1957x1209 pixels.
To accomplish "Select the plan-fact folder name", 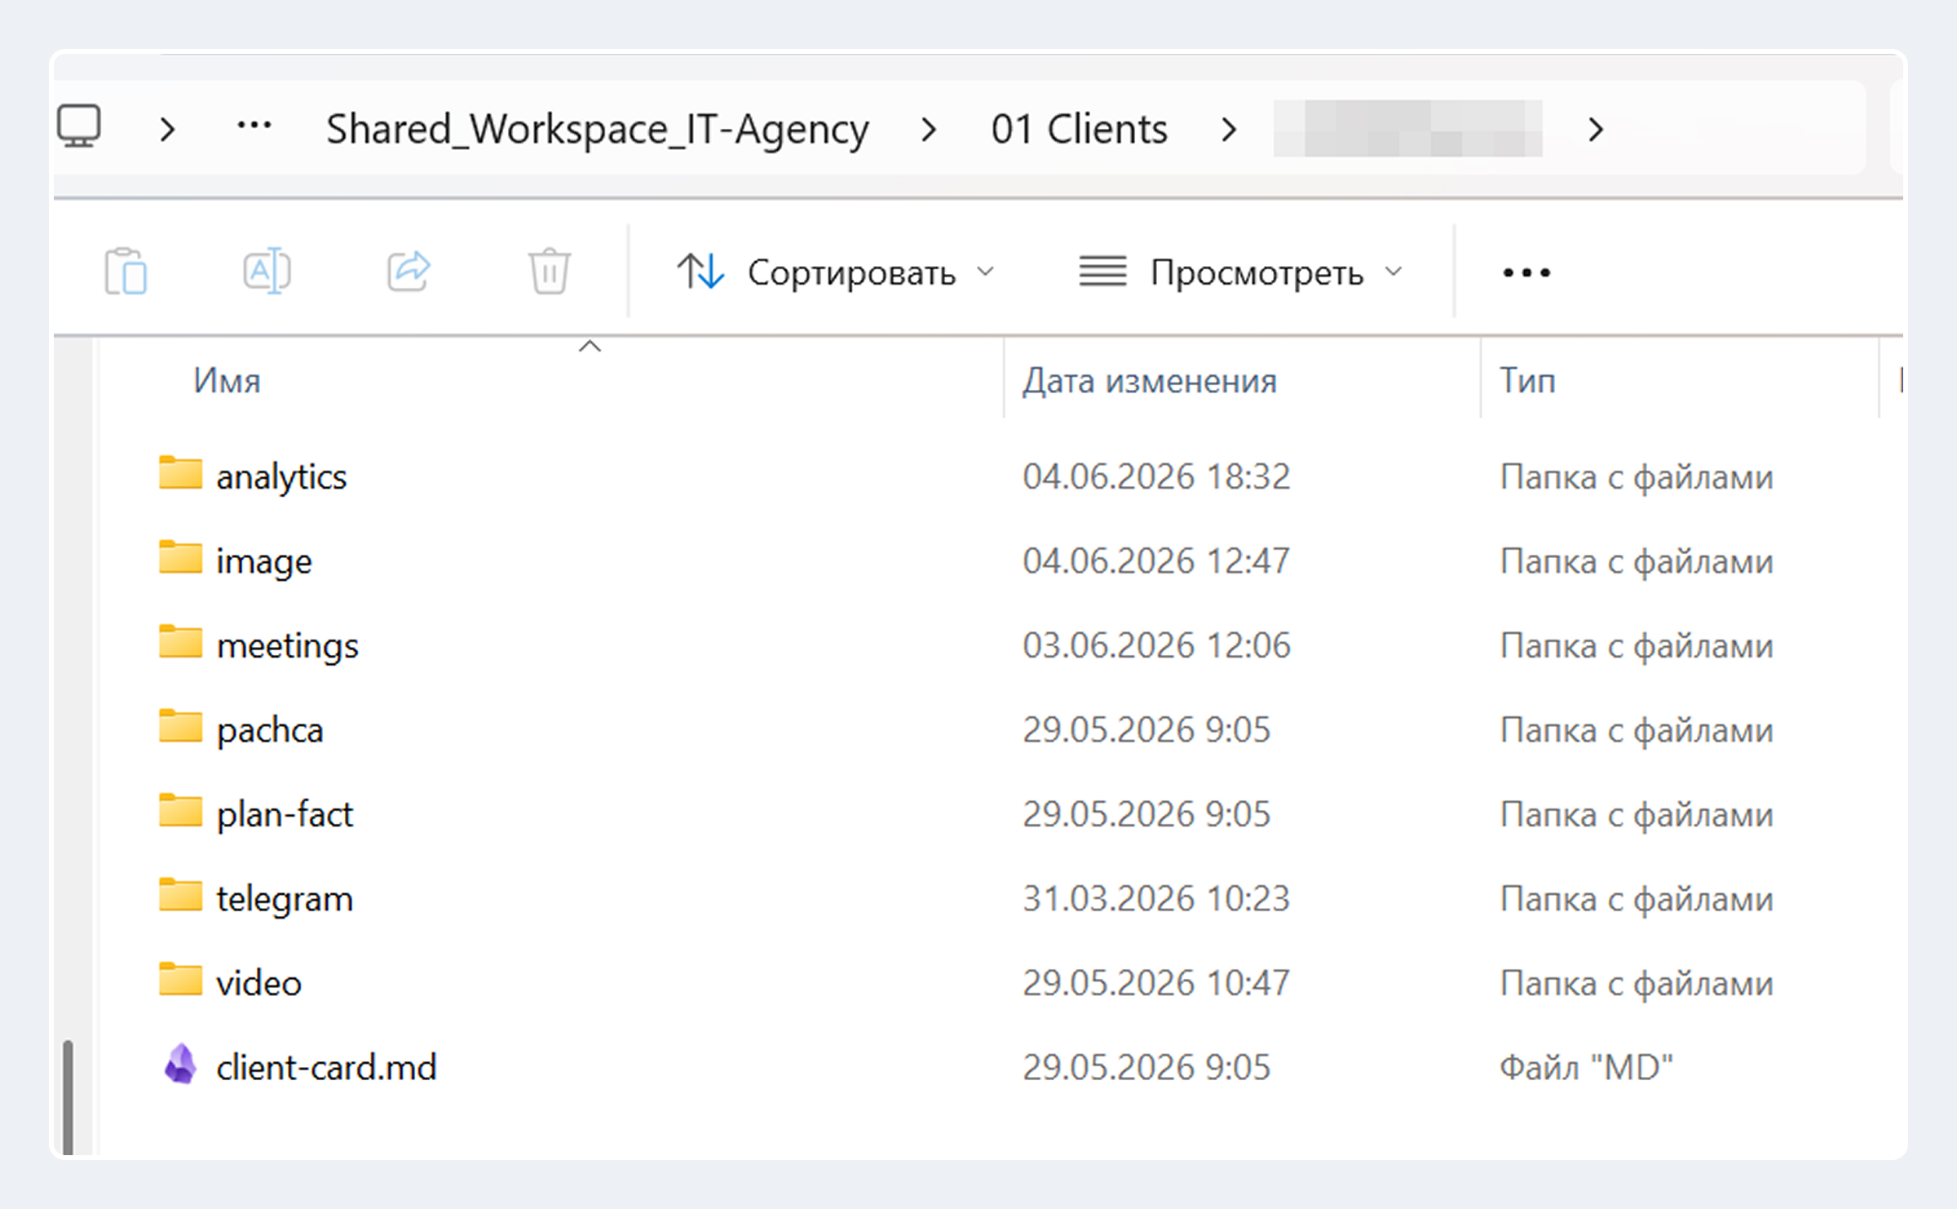I will pos(285,815).
